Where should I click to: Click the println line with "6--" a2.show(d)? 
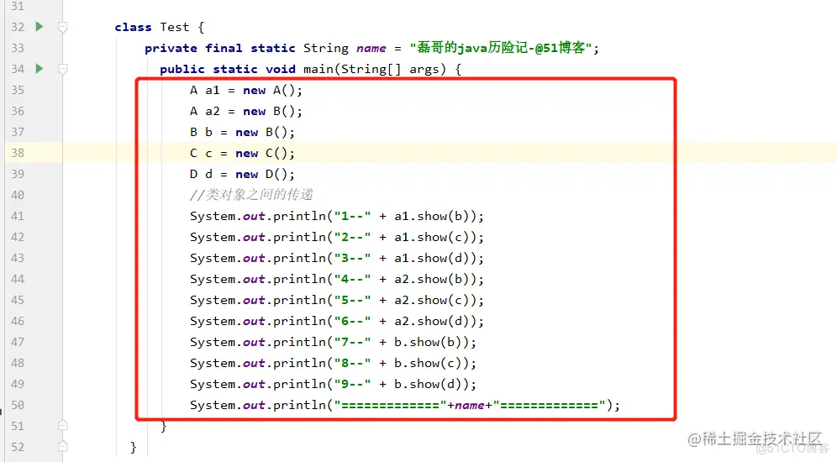(x=337, y=321)
